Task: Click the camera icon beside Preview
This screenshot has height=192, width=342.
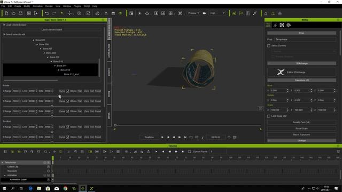Action: pos(204,13)
